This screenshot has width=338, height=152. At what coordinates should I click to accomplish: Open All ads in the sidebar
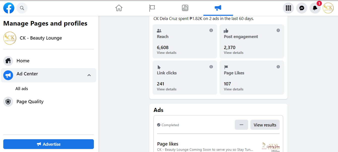pos(22,89)
